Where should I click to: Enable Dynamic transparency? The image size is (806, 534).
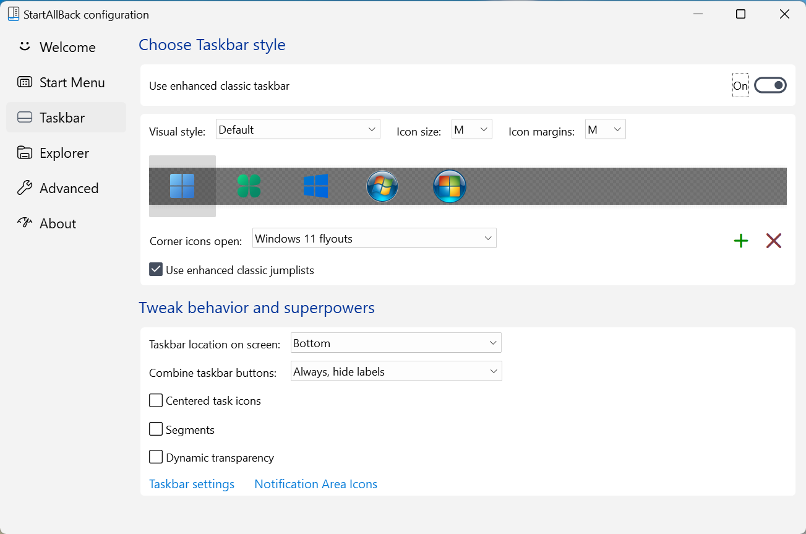(x=156, y=457)
